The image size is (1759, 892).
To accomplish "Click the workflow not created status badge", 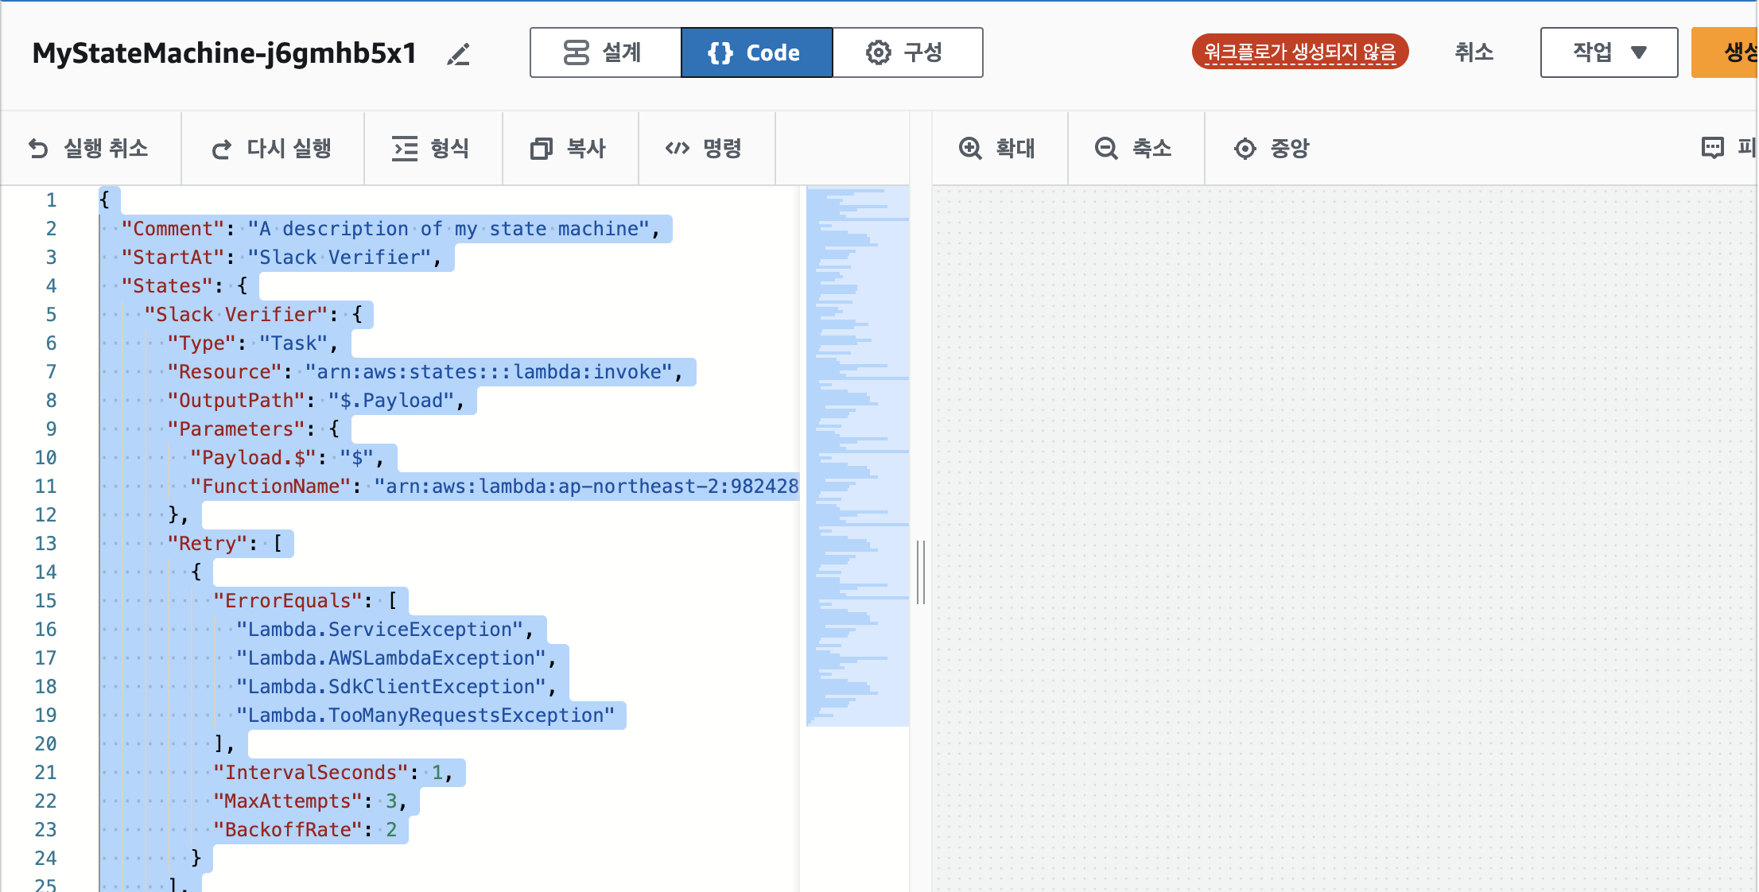I will click(1299, 52).
